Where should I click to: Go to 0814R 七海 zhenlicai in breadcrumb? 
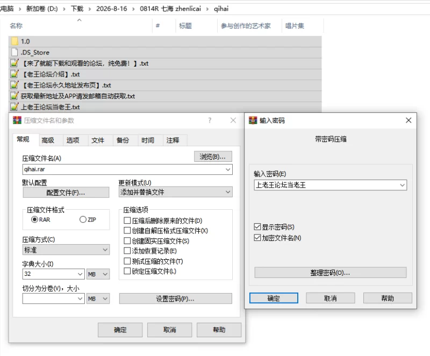[170, 9]
